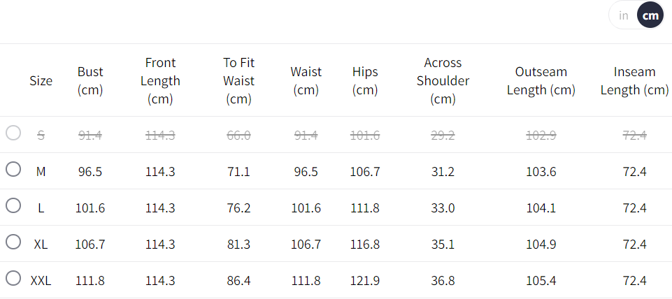672x299 pixels.
Task: Click the Bust (cm) column header
Action: [90, 80]
